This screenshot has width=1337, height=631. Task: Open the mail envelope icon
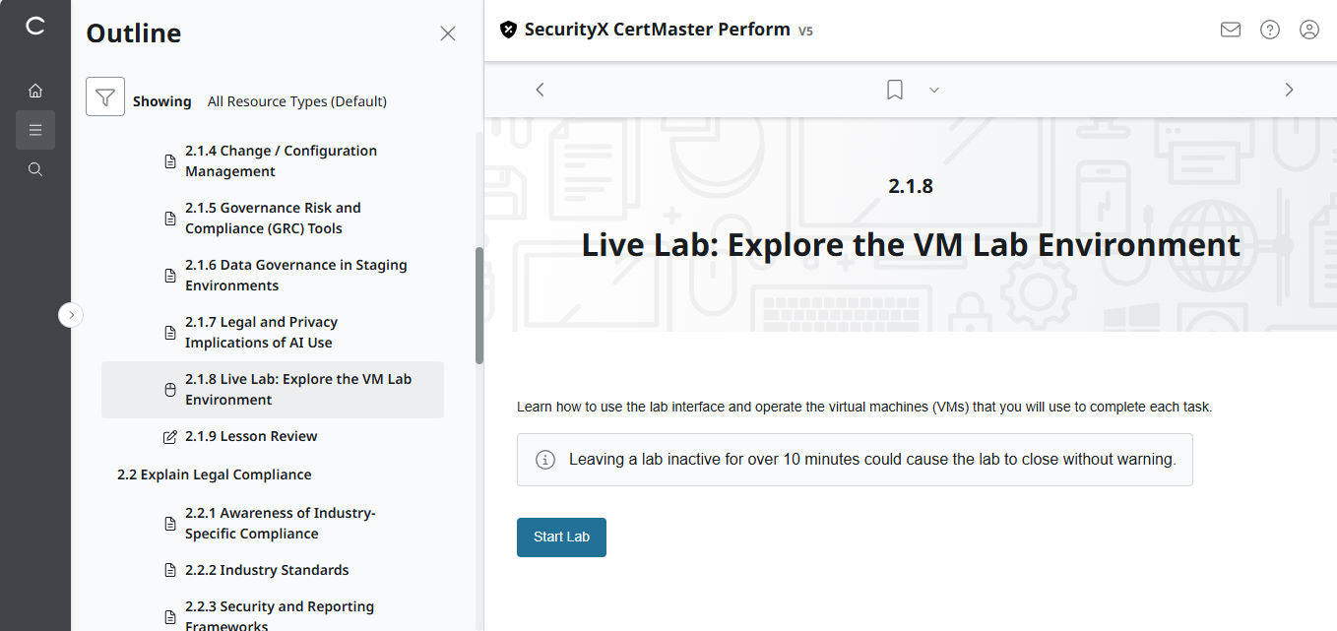pos(1230,30)
